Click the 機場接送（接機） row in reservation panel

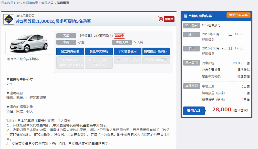point(213,93)
